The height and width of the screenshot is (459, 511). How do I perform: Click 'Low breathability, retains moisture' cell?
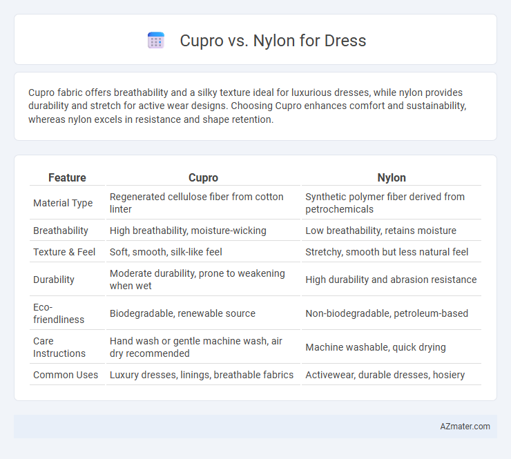(x=392, y=231)
